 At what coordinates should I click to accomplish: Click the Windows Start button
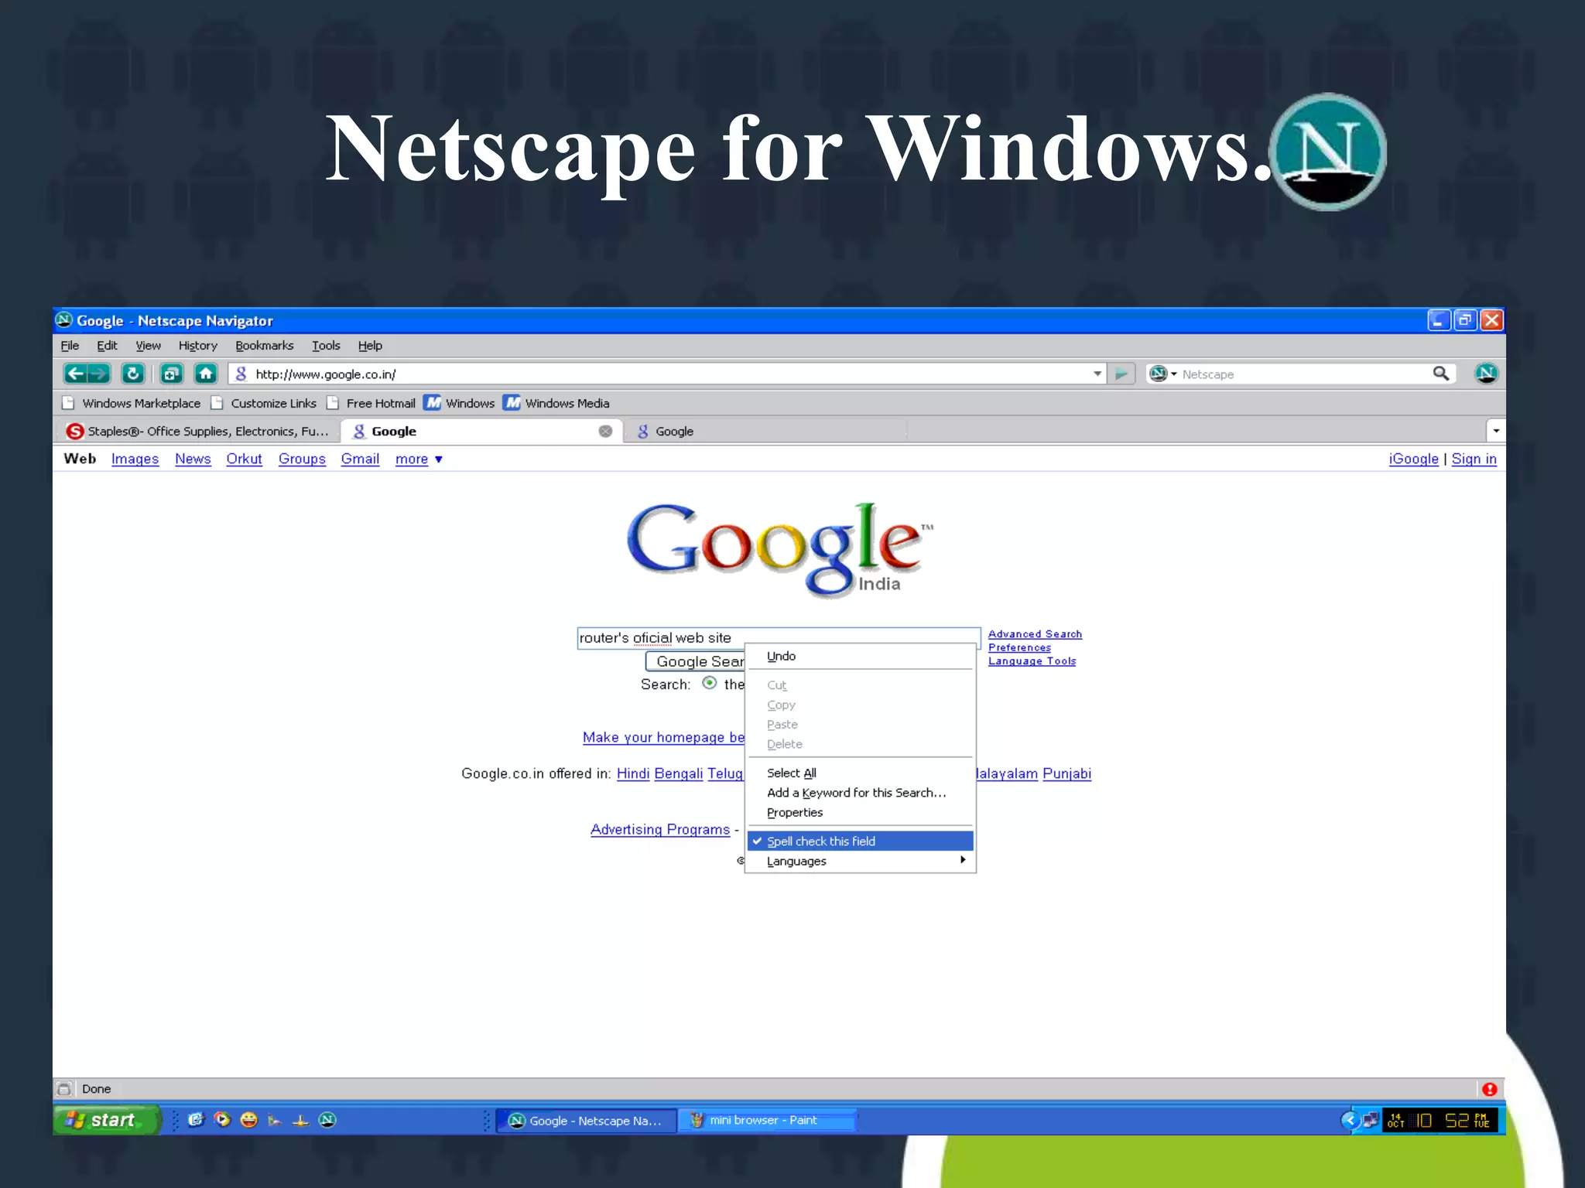coord(106,1120)
